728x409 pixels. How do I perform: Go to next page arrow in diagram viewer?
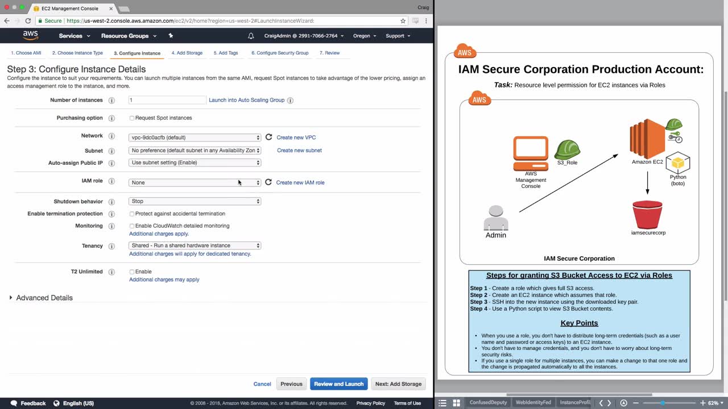point(609,403)
